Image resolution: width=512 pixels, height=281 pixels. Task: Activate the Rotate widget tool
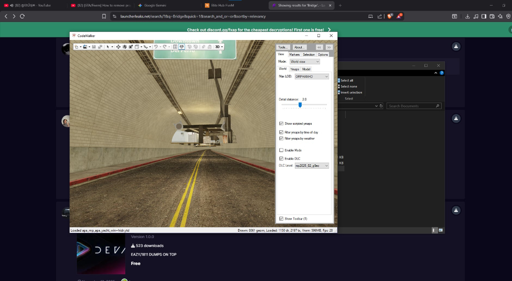click(125, 46)
